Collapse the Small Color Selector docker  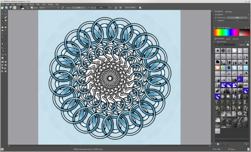click(215, 28)
